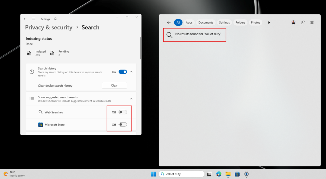Enable the Microsoft Store suggestions toggle
Viewport: 326px width, 179px height.
coord(123,125)
